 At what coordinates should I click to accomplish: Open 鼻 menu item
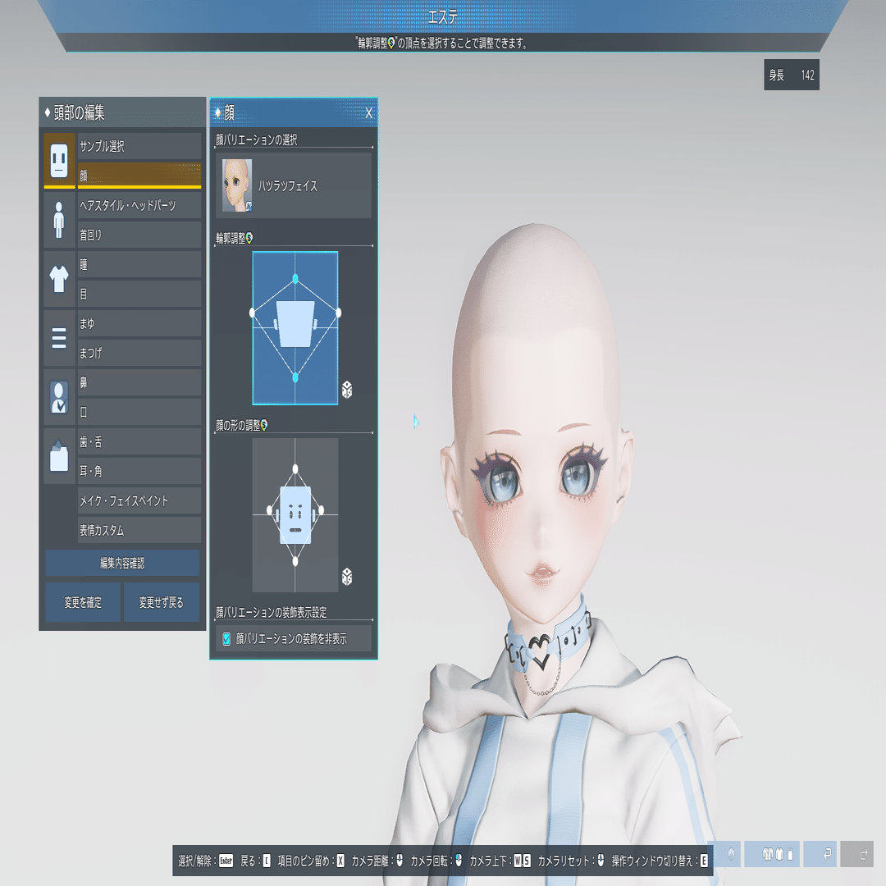[x=139, y=382]
